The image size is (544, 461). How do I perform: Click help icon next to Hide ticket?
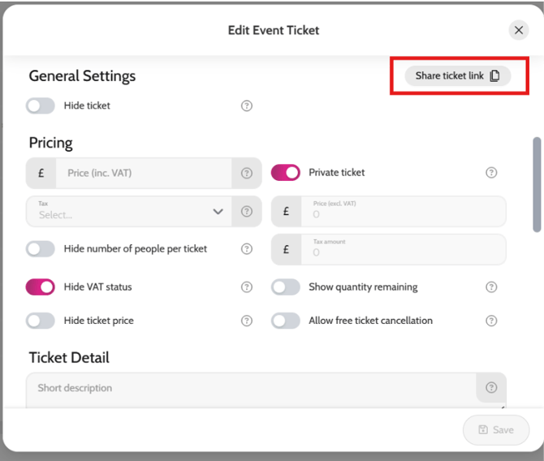click(247, 106)
